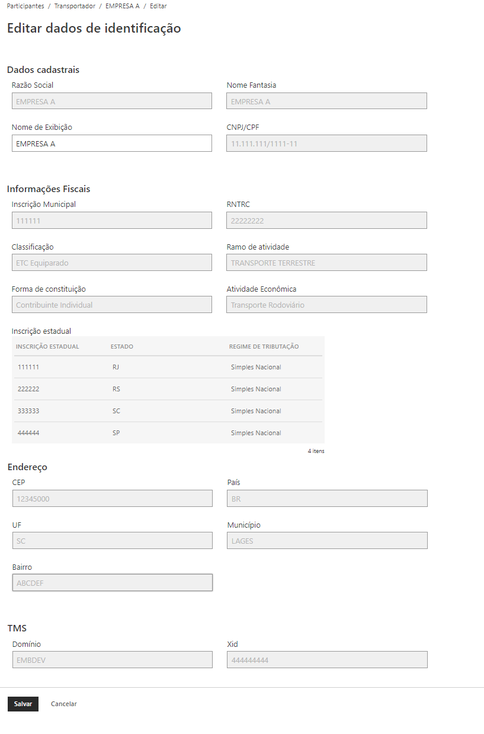Click the Atividade Econômica field
Screen dimensions: 484x734
[x=326, y=305]
